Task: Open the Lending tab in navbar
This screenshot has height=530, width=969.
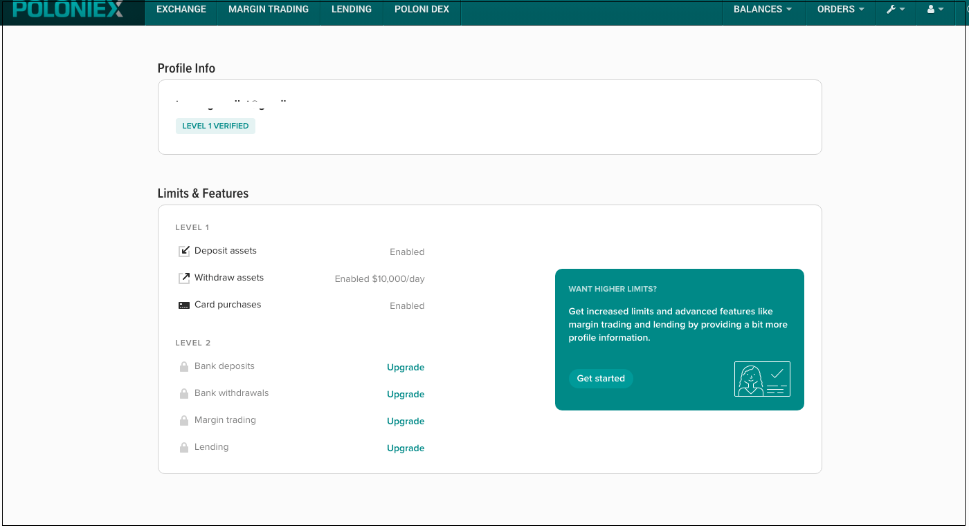Action: coord(352,10)
